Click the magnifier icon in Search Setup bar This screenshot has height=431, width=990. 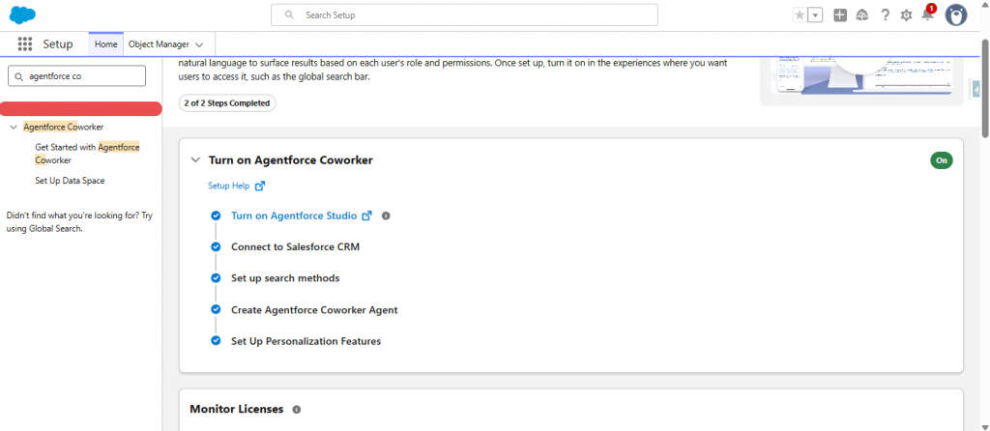point(289,15)
